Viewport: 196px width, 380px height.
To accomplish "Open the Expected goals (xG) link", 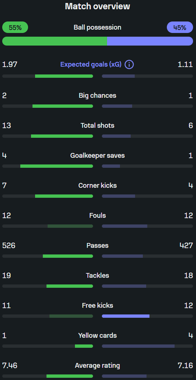I will [x=91, y=65].
